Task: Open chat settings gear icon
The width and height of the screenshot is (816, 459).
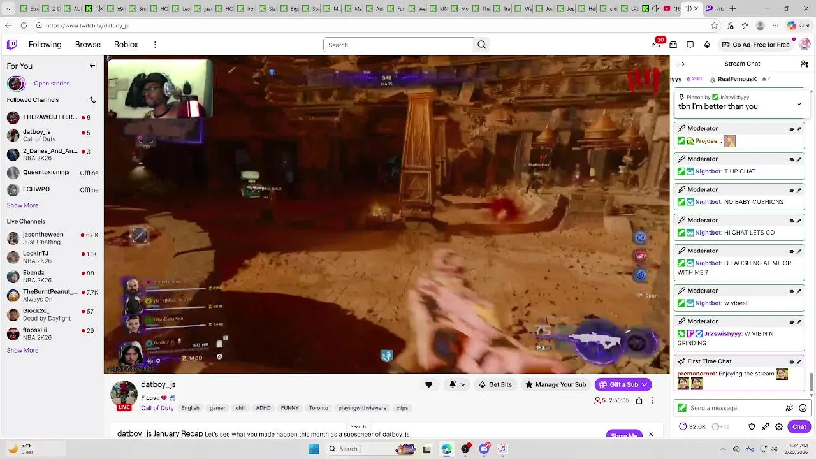Action: click(x=779, y=426)
